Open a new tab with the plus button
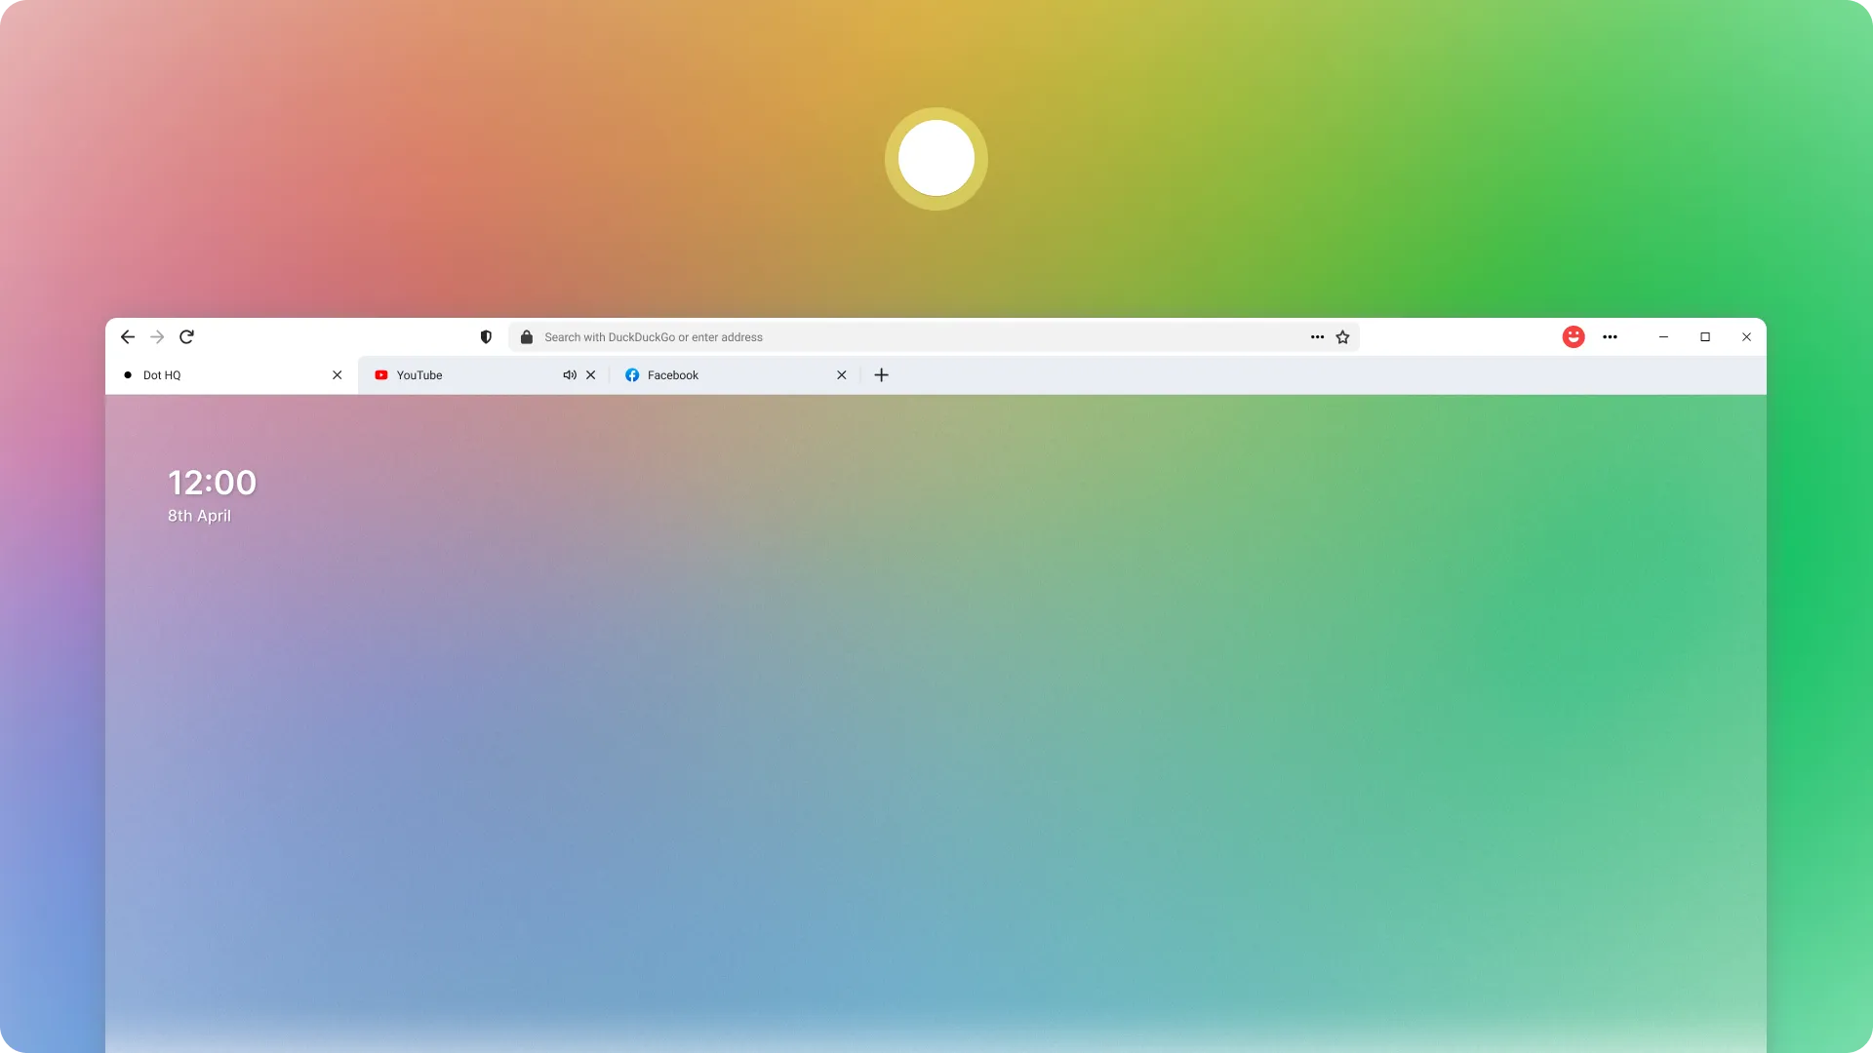1873x1053 pixels. pyautogui.click(x=881, y=374)
